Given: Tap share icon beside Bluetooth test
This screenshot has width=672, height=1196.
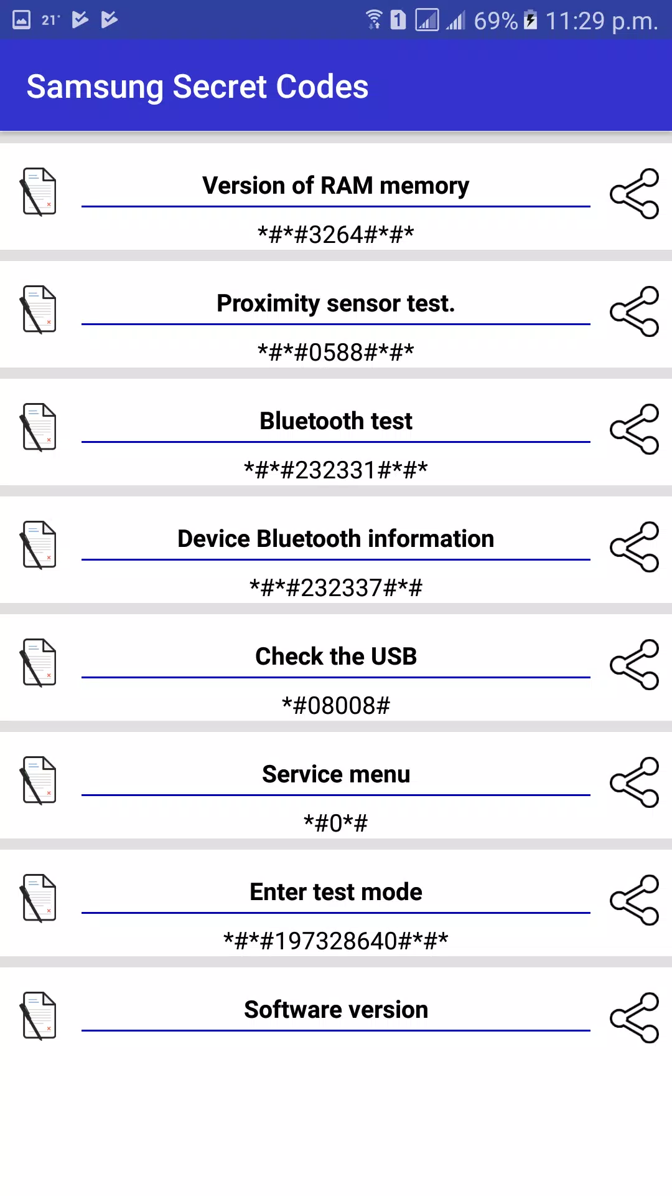Looking at the screenshot, I should click(634, 429).
